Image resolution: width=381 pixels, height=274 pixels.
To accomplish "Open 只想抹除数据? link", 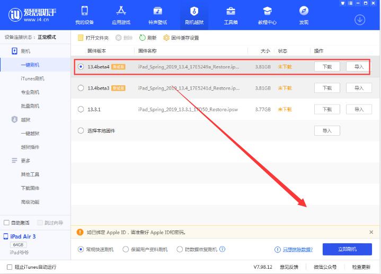I will [x=298, y=250].
